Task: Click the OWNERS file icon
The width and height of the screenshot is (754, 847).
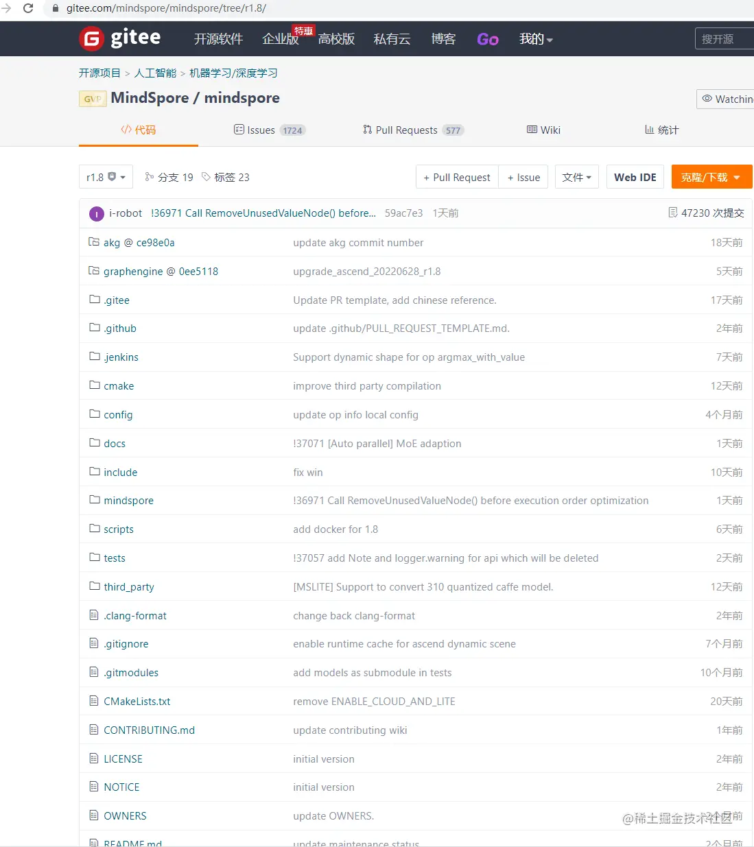Action: coord(94,815)
